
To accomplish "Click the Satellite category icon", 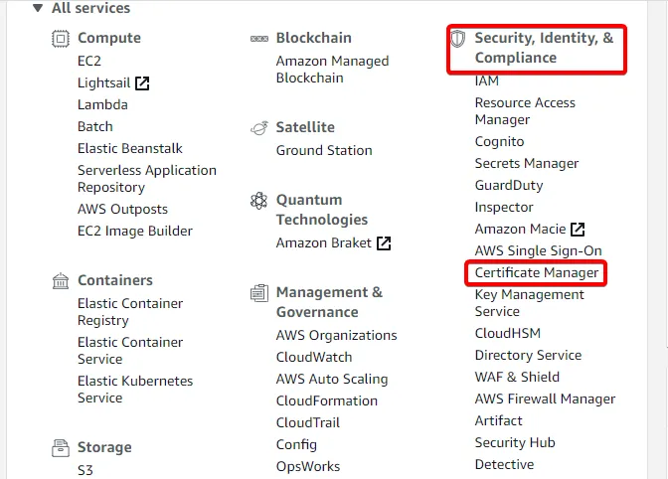I will click(259, 128).
